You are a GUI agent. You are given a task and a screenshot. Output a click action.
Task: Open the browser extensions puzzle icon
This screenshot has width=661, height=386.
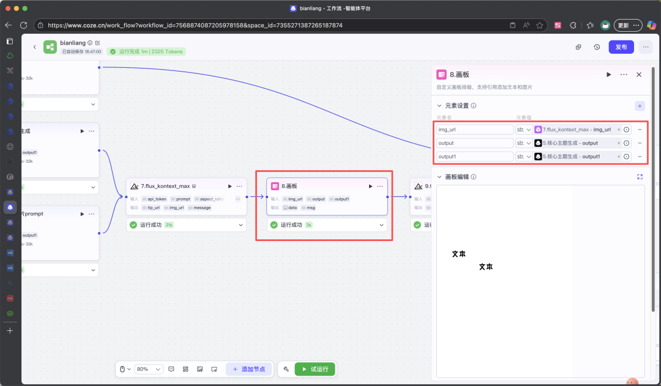(x=573, y=25)
